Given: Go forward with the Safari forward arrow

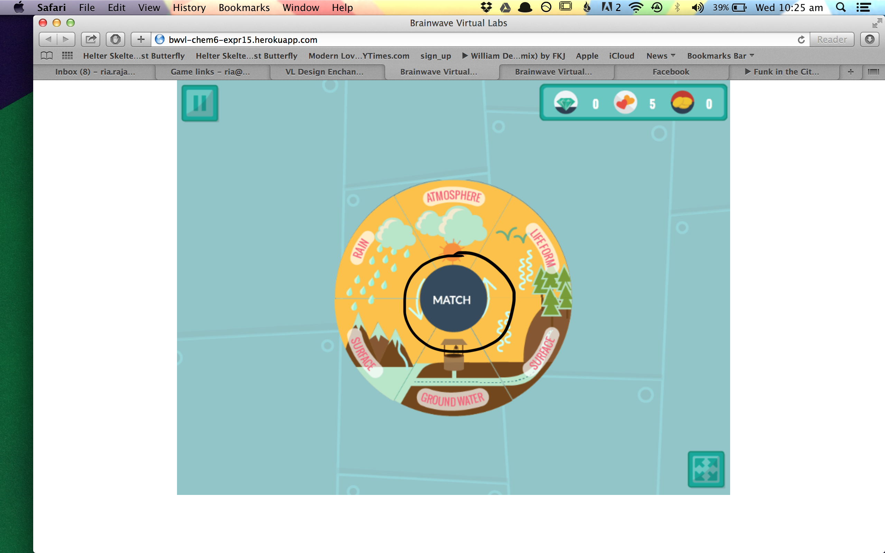Looking at the screenshot, I should point(66,39).
